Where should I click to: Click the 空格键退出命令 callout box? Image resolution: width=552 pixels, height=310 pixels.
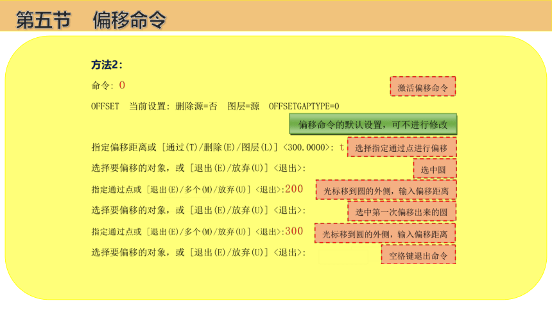click(418, 255)
